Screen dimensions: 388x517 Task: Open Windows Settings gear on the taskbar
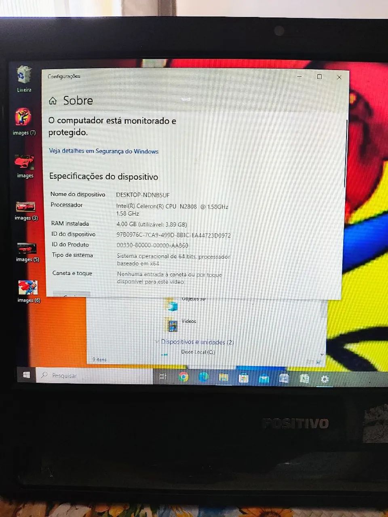tap(325, 379)
